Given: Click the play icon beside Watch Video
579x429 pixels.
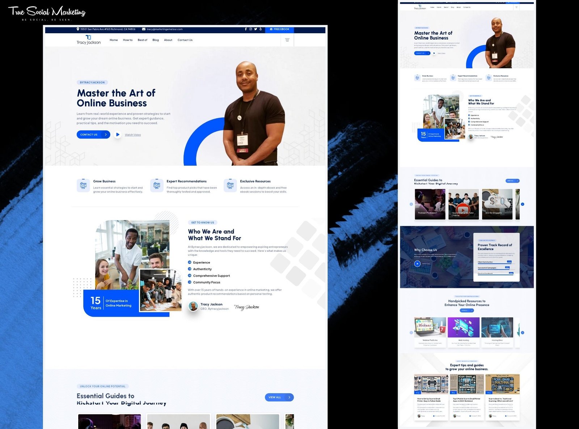Looking at the screenshot, I should (118, 135).
